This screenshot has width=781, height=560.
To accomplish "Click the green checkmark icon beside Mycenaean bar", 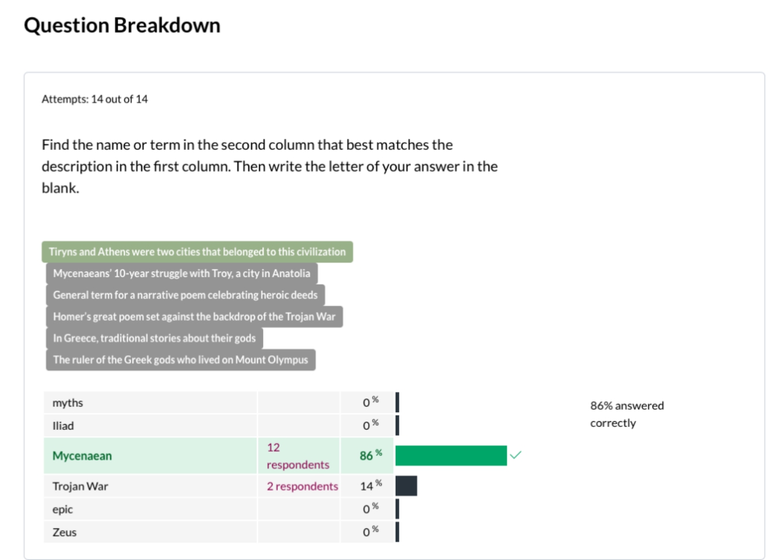I will click(515, 455).
